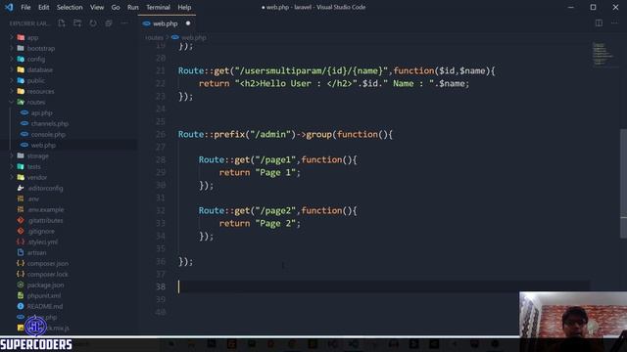Open the File menu

pyautogui.click(x=25, y=7)
